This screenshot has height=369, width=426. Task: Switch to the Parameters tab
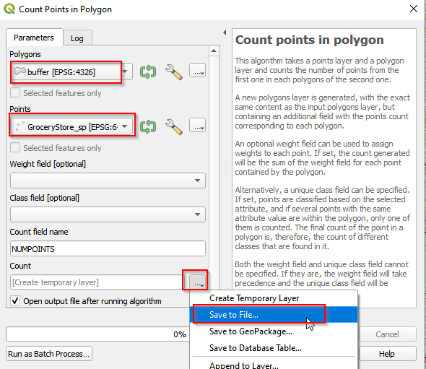[34, 38]
